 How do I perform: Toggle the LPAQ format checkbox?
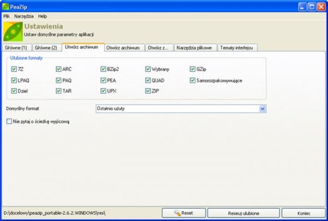(14, 80)
